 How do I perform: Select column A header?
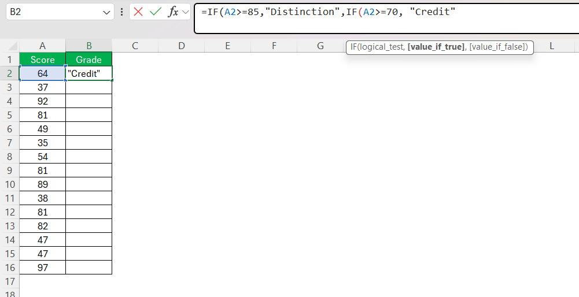click(42, 46)
